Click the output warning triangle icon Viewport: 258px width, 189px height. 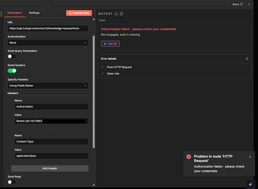(116, 14)
